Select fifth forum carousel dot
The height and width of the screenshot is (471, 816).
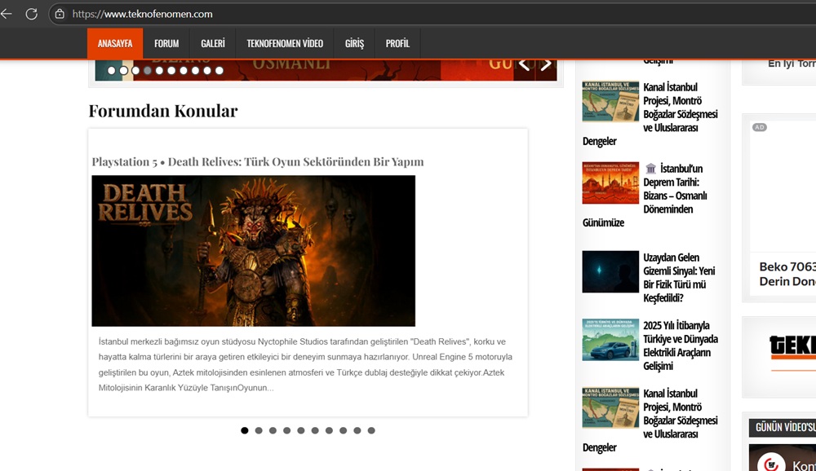click(301, 430)
